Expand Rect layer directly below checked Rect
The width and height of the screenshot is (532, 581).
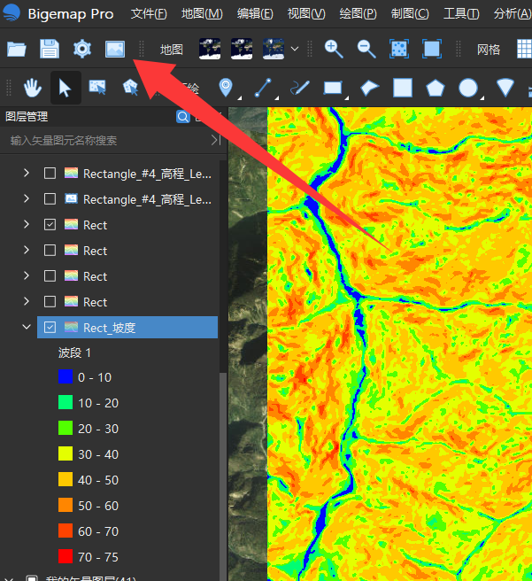click(27, 250)
